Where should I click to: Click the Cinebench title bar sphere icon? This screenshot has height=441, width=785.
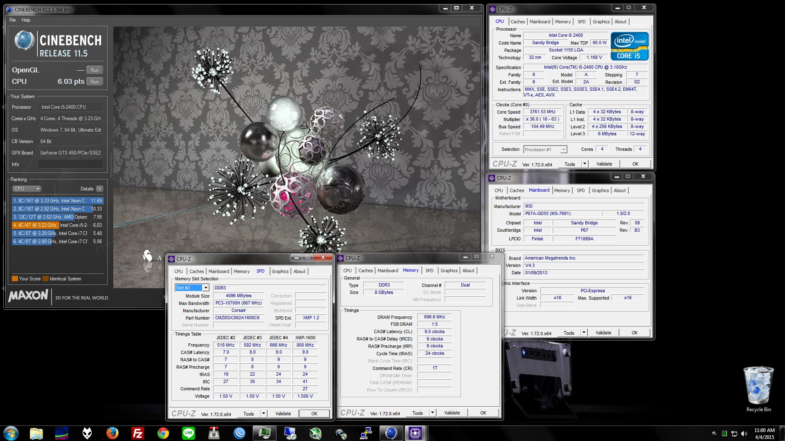point(9,9)
